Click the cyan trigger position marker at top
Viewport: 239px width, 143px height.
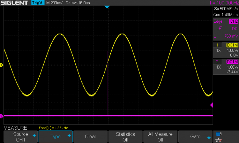click(x=107, y=7)
